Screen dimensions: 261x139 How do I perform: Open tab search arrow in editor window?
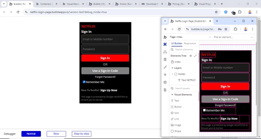pos(165,21)
